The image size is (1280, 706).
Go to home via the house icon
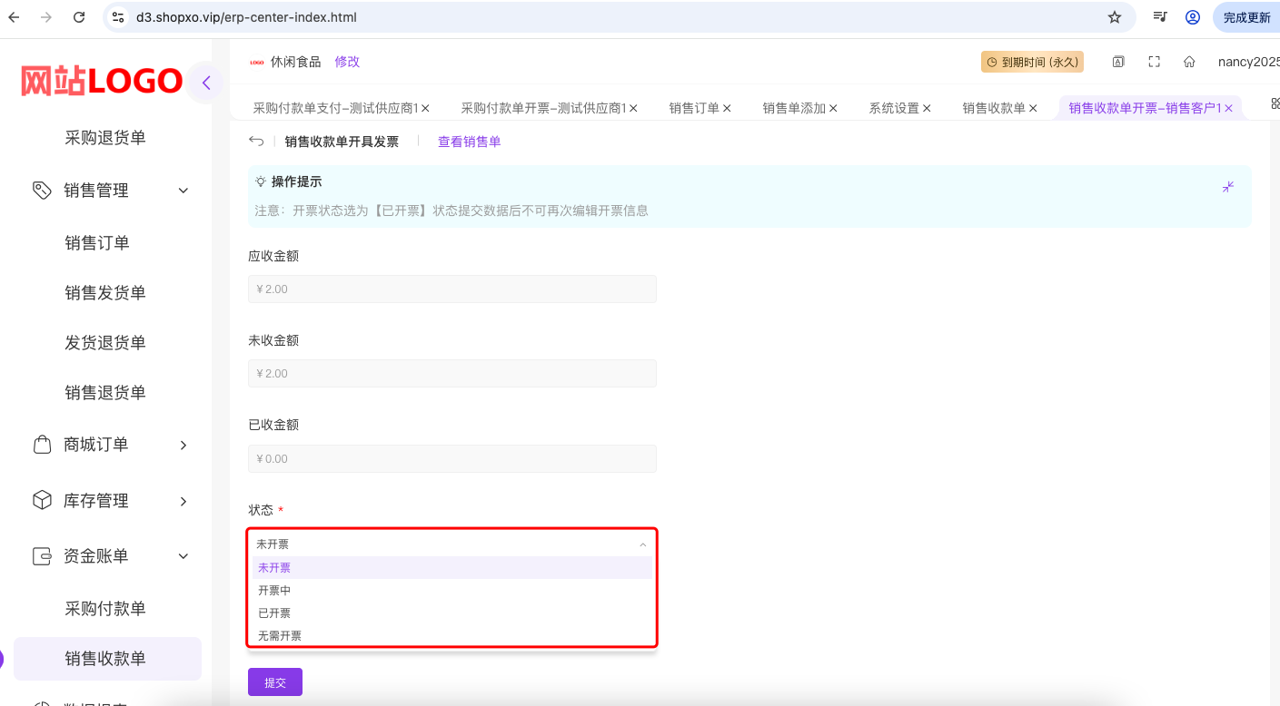click(x=1189, y=62)
